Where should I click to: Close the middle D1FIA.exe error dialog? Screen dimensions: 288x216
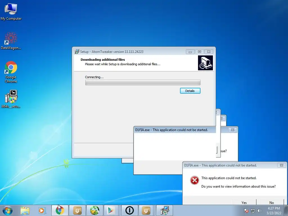pos(233,130)
